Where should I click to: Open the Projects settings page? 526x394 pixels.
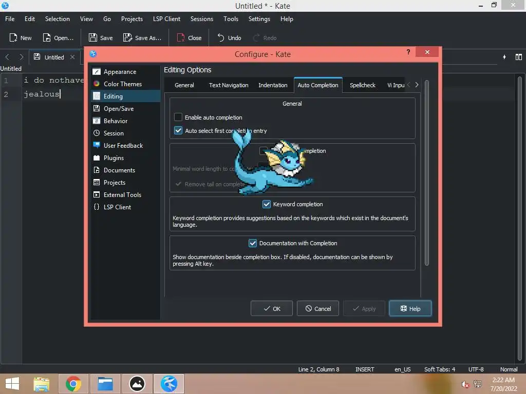click(x=125, y=183)
